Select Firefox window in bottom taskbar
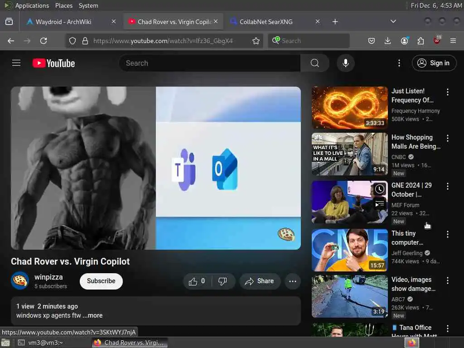Image resolution: width=464 pixels, height=348 pixels. [x=130, y=343]
